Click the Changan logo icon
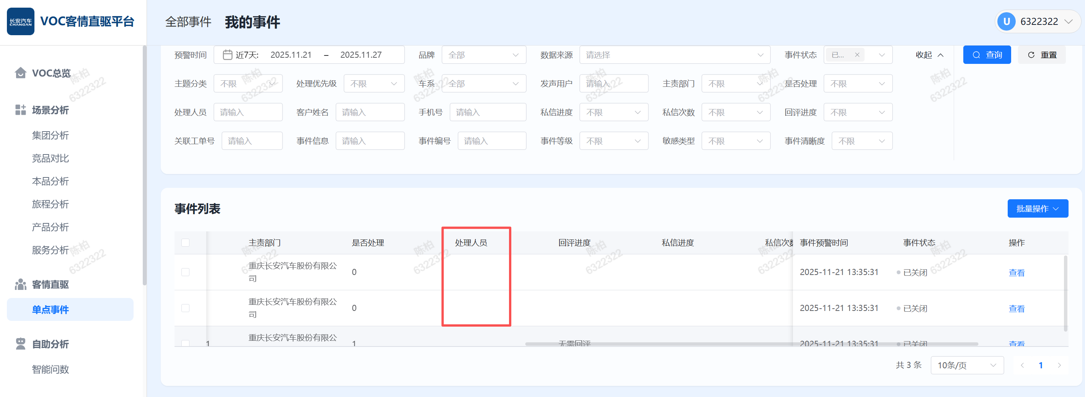Screen dimensions: 1085x397 (x=21, y=21)
